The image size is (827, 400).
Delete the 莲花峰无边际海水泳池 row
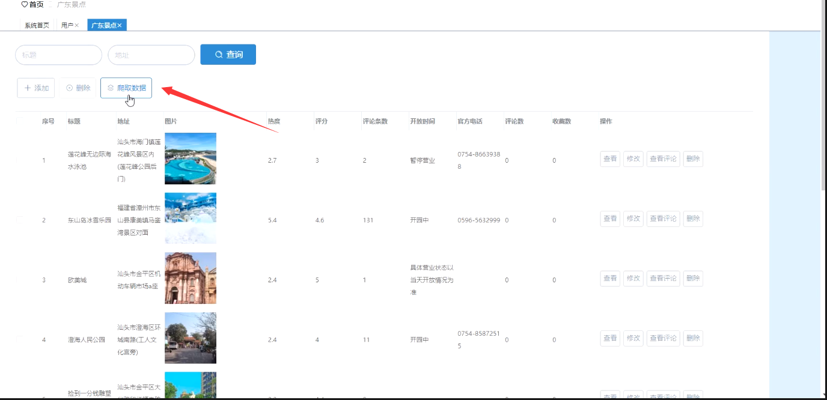click(693, 159)
